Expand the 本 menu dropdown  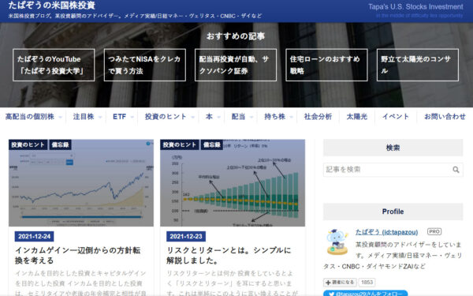point(213,117)
